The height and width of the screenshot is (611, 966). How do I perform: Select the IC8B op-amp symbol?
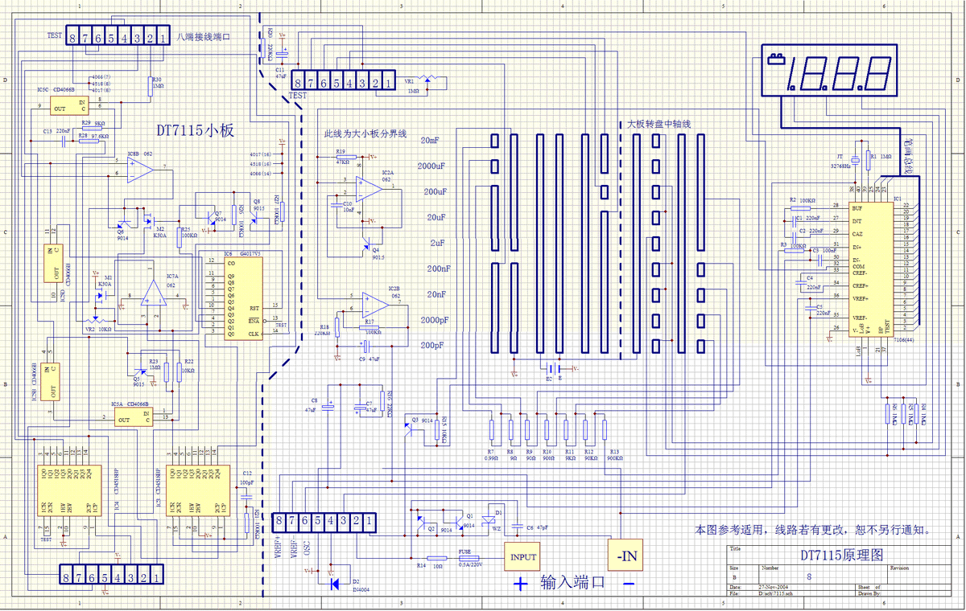click(x=140, y=169)
